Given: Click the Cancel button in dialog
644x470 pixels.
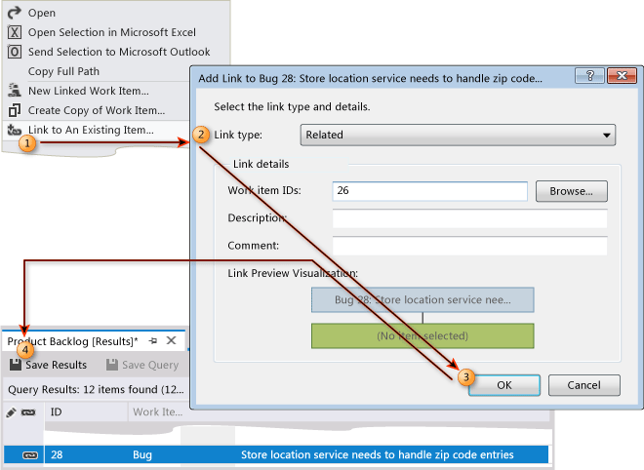Looking at the screenshot, I should (x=584, y=385).
